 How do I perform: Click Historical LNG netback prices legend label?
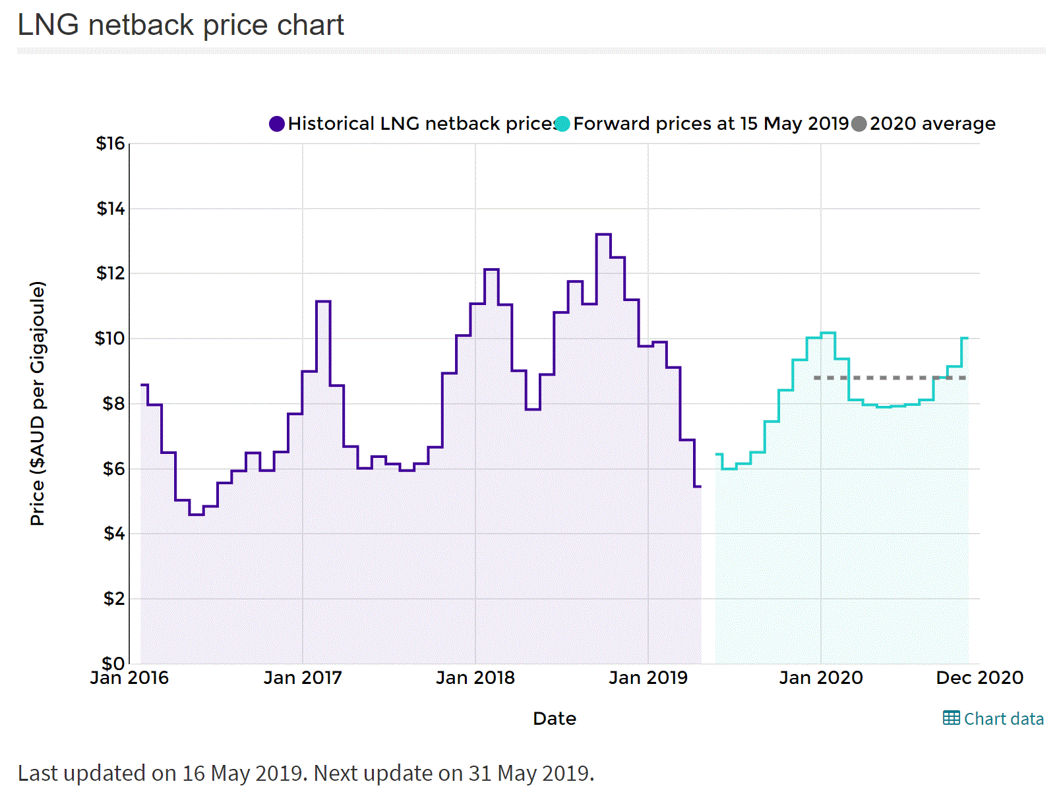422,124
